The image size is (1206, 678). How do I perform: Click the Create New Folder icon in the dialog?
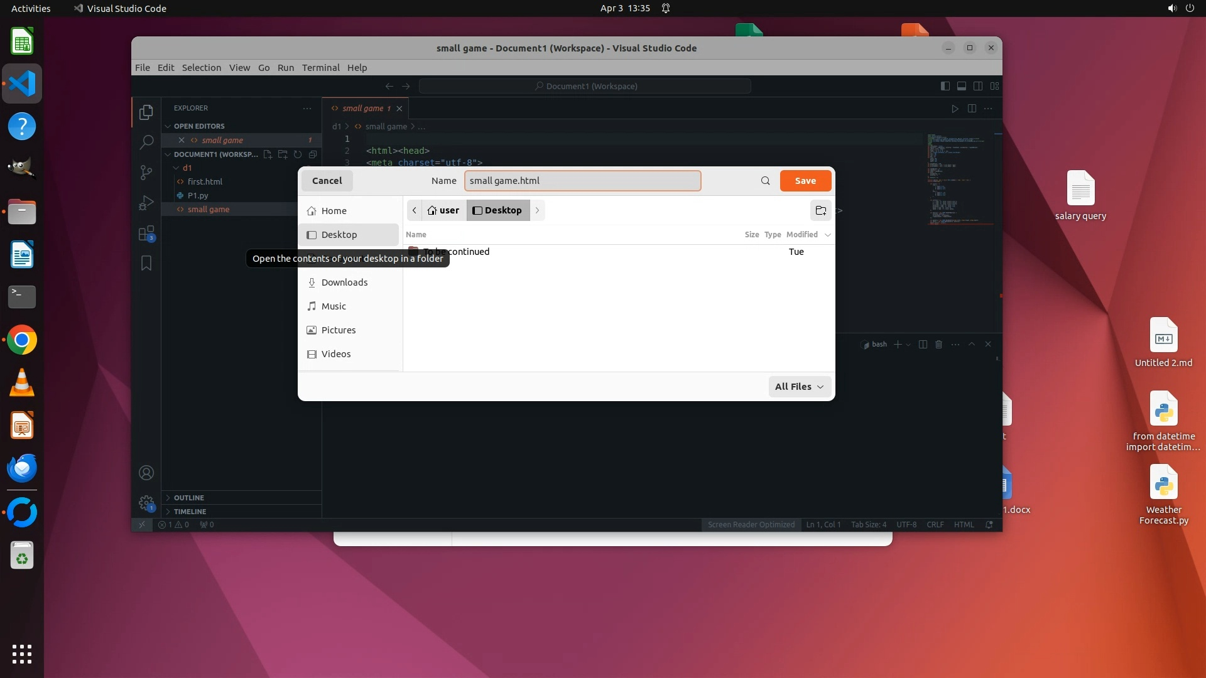[820, 210]
